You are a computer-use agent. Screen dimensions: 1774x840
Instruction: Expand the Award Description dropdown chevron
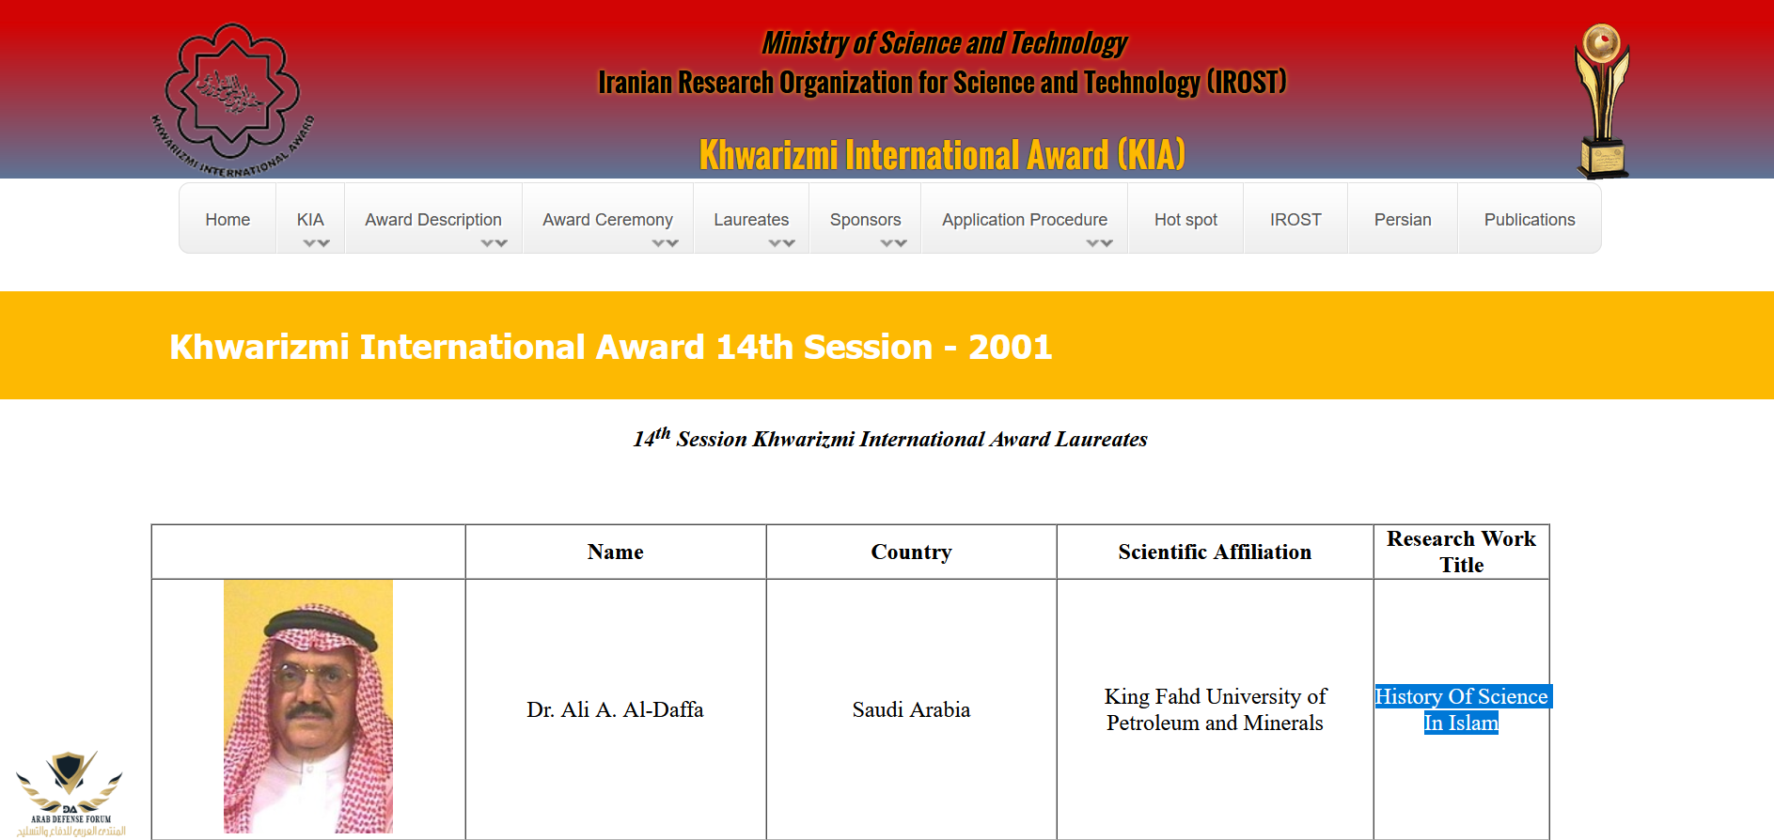[495, 243]
